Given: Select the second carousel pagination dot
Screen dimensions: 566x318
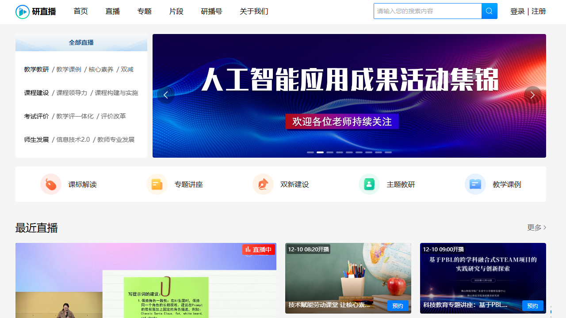Looking at the screenshot, I should (320, 152).
